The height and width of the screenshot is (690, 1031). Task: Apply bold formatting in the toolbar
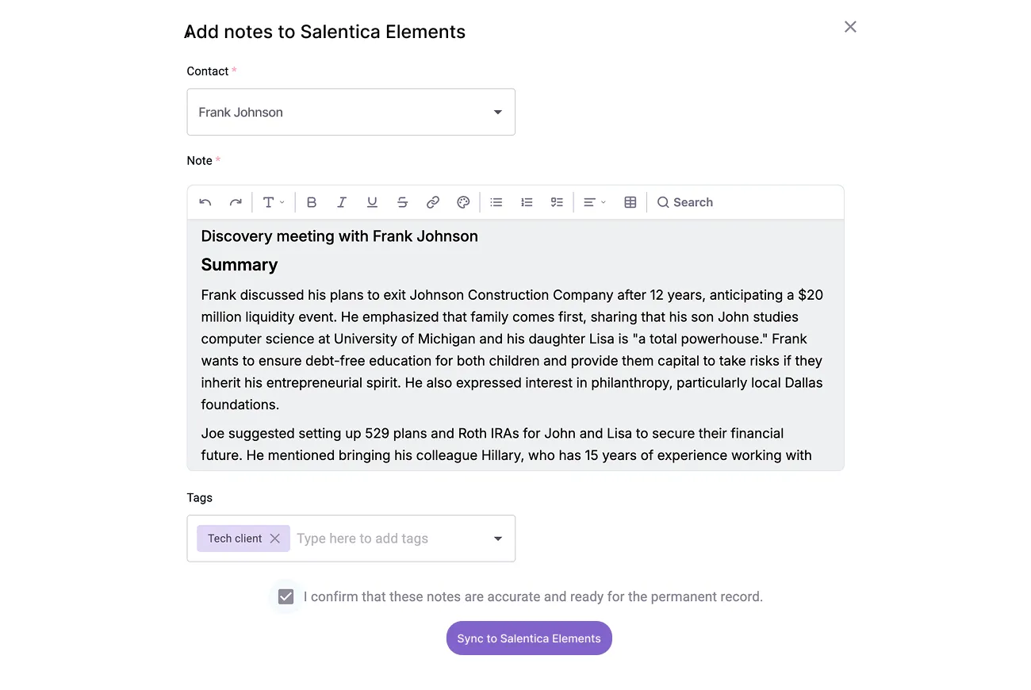312,202
